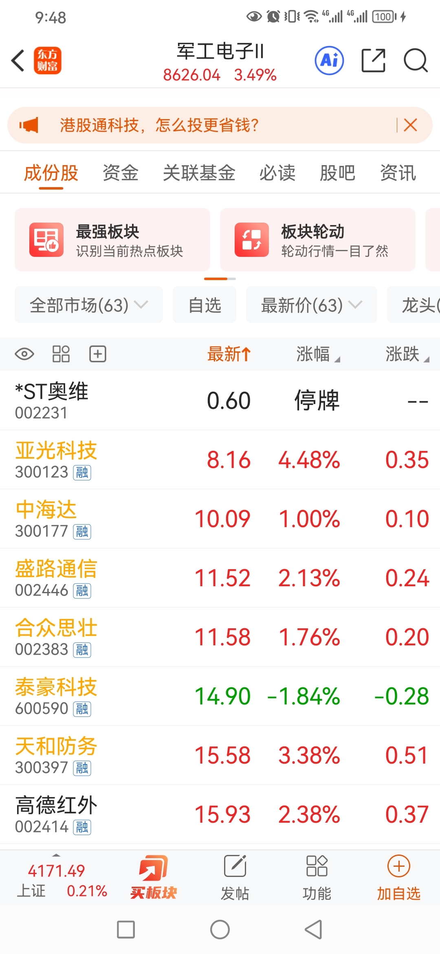This screenshot has height=954, width=440.
Task: Sort by 涨幅 column
Action: click(x=318, y=354)
